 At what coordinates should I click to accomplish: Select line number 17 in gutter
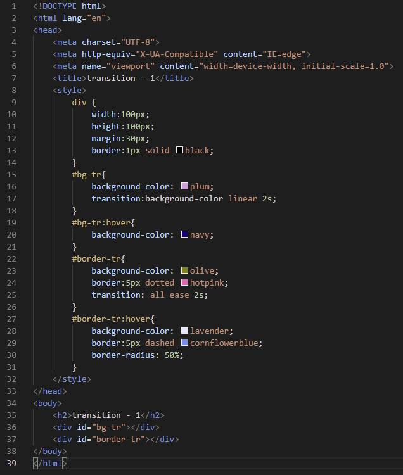click(11, 199)
